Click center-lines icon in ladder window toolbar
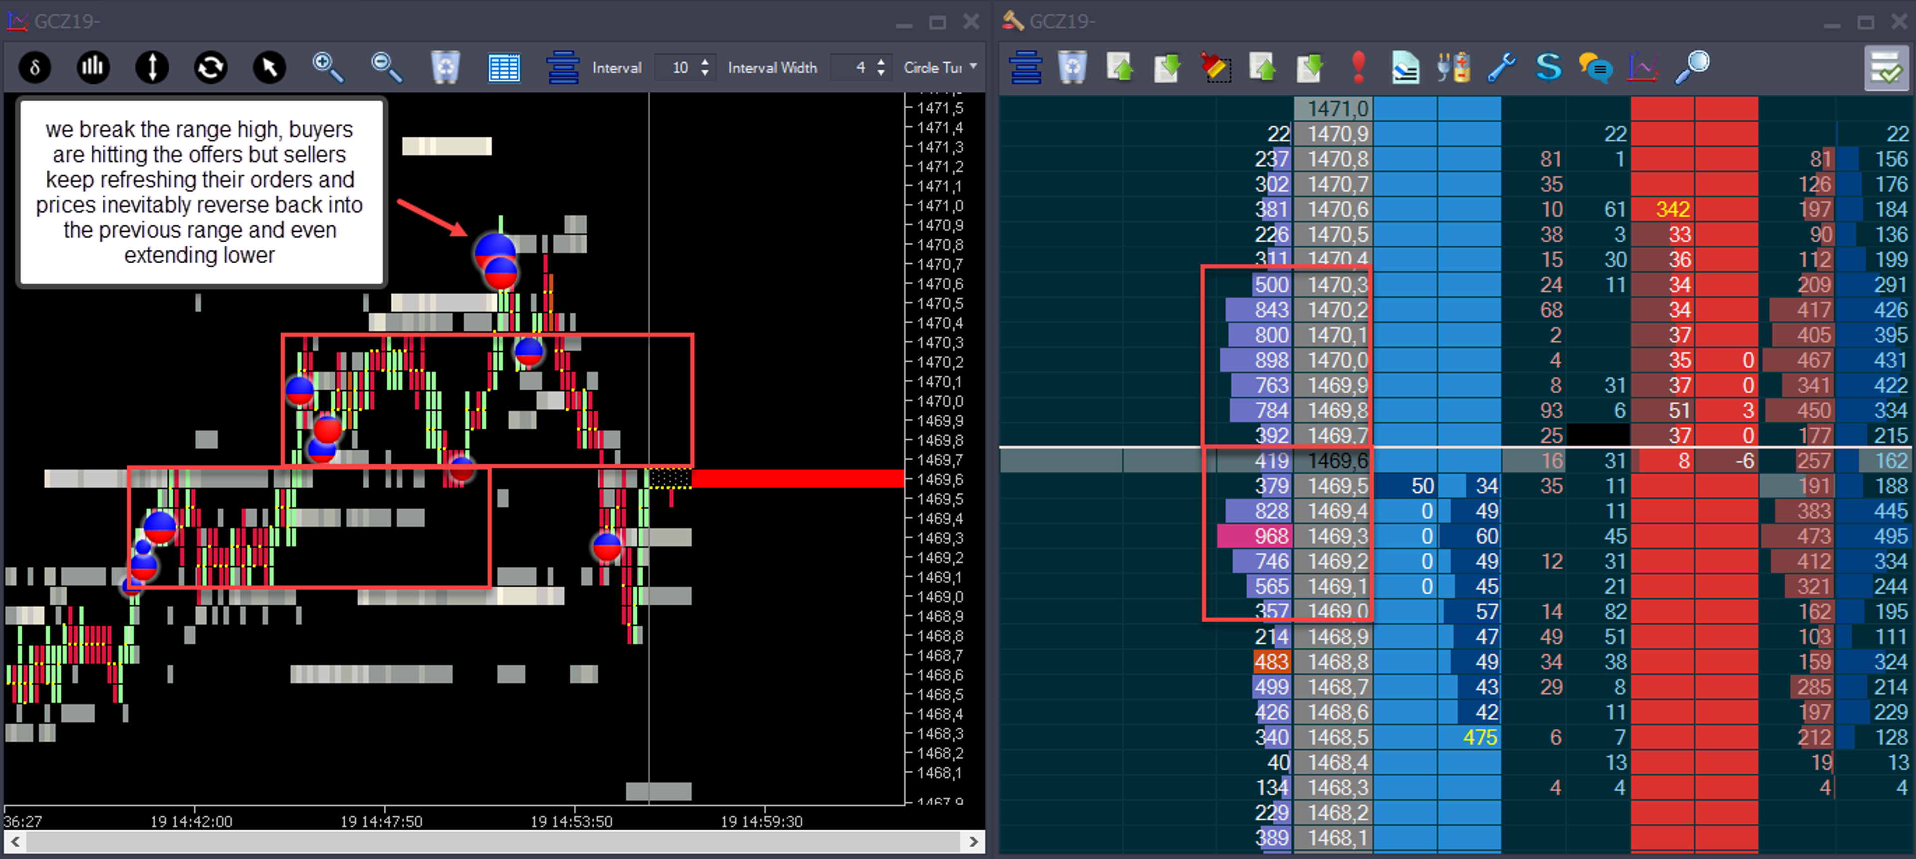Screen dimensions: 1916x859 click(1026, 68)
